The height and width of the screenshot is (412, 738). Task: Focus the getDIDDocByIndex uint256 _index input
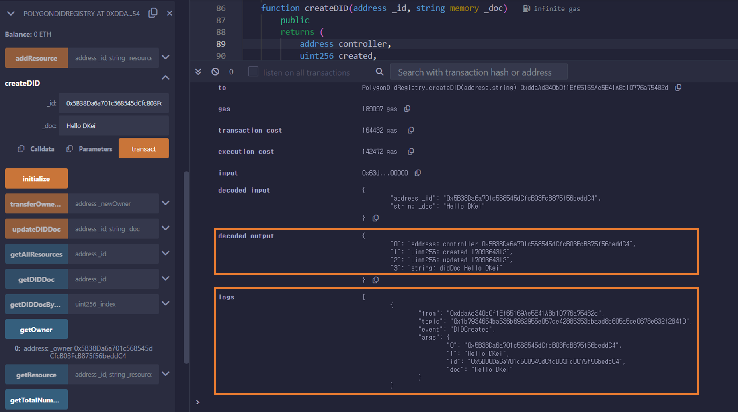point(113,304)
